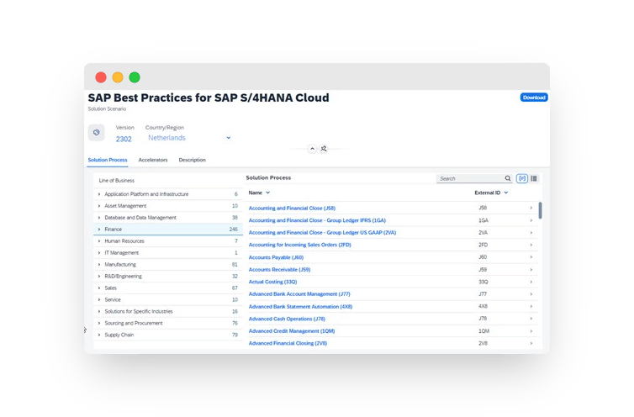Viewport: 634px width, 417px height.
Task: Select Service line of business
Action: click(x=168, y=299)
